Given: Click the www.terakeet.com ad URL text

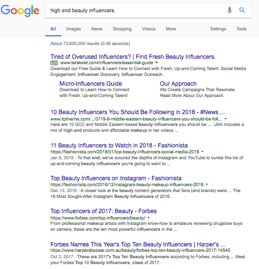Looking at the screenshot, I should point(106,63).
